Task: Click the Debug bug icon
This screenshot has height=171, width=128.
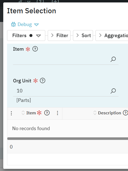Action: (13, 24)
